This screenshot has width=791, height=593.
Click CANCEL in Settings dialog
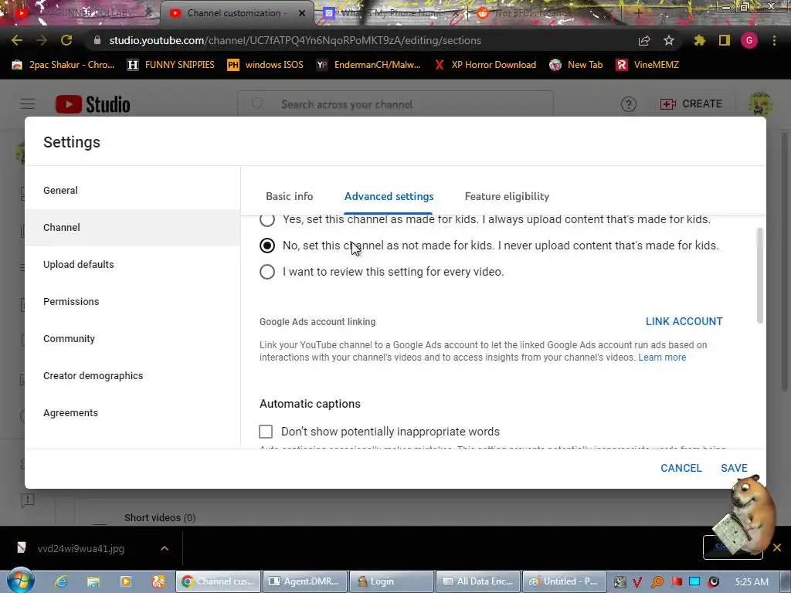tap(681, 468)
